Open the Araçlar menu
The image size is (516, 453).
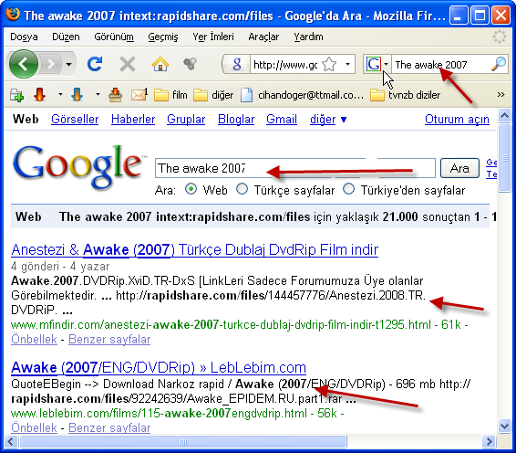[263, 37]
